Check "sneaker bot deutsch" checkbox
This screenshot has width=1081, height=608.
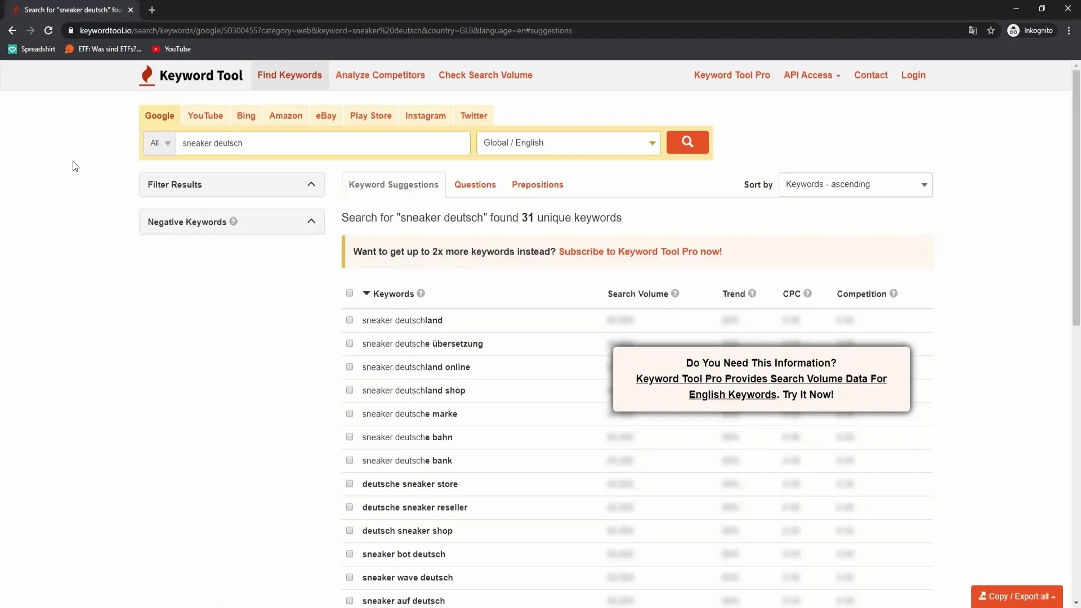(x=350, y=554)
